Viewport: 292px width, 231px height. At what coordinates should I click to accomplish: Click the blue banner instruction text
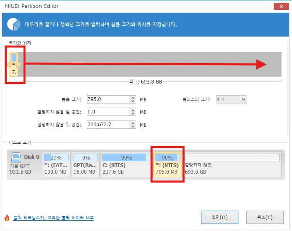click(101, 25)
